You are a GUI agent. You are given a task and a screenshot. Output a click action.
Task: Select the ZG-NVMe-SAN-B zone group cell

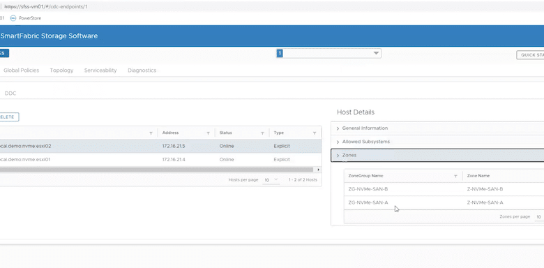pos(368,189)
